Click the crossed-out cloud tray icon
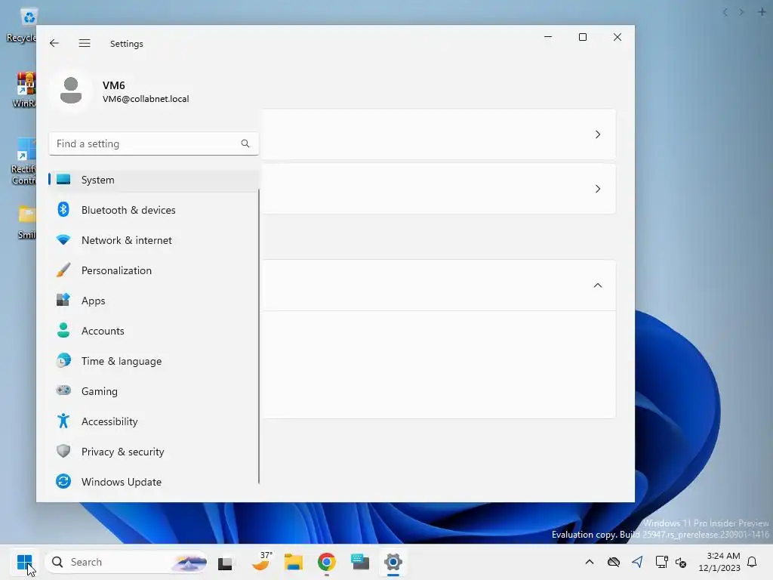The height and width of the screenshot is (580, 773). click(x=613, y=562)
